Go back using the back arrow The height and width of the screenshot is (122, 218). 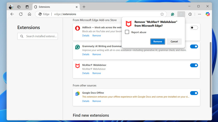pos(12,14)
